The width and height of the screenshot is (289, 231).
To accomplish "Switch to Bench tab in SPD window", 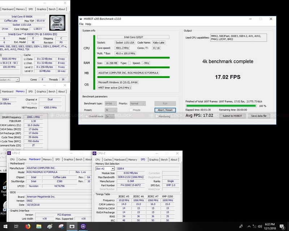I will pos(164,160).
